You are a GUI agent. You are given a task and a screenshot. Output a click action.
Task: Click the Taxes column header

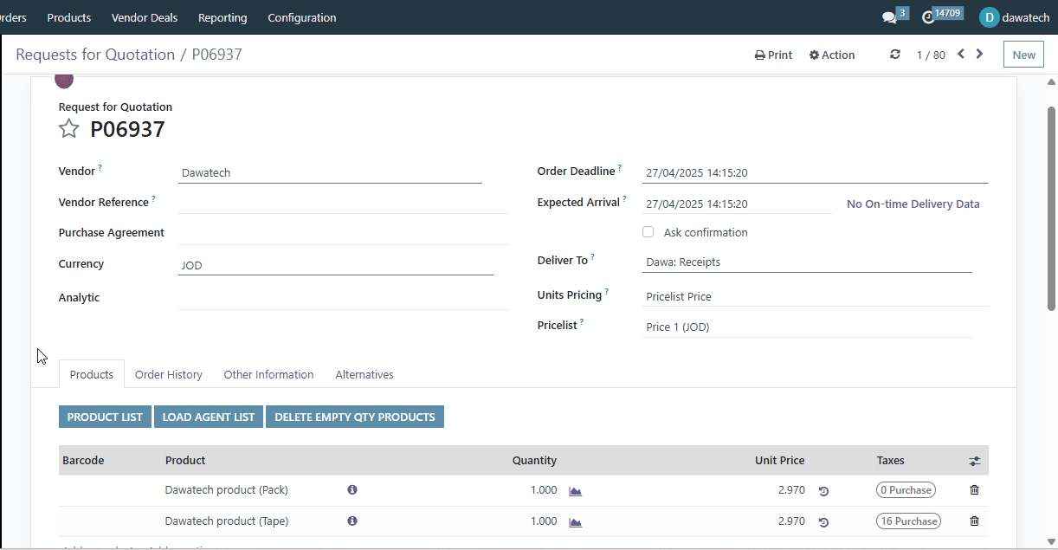[891, 461]
